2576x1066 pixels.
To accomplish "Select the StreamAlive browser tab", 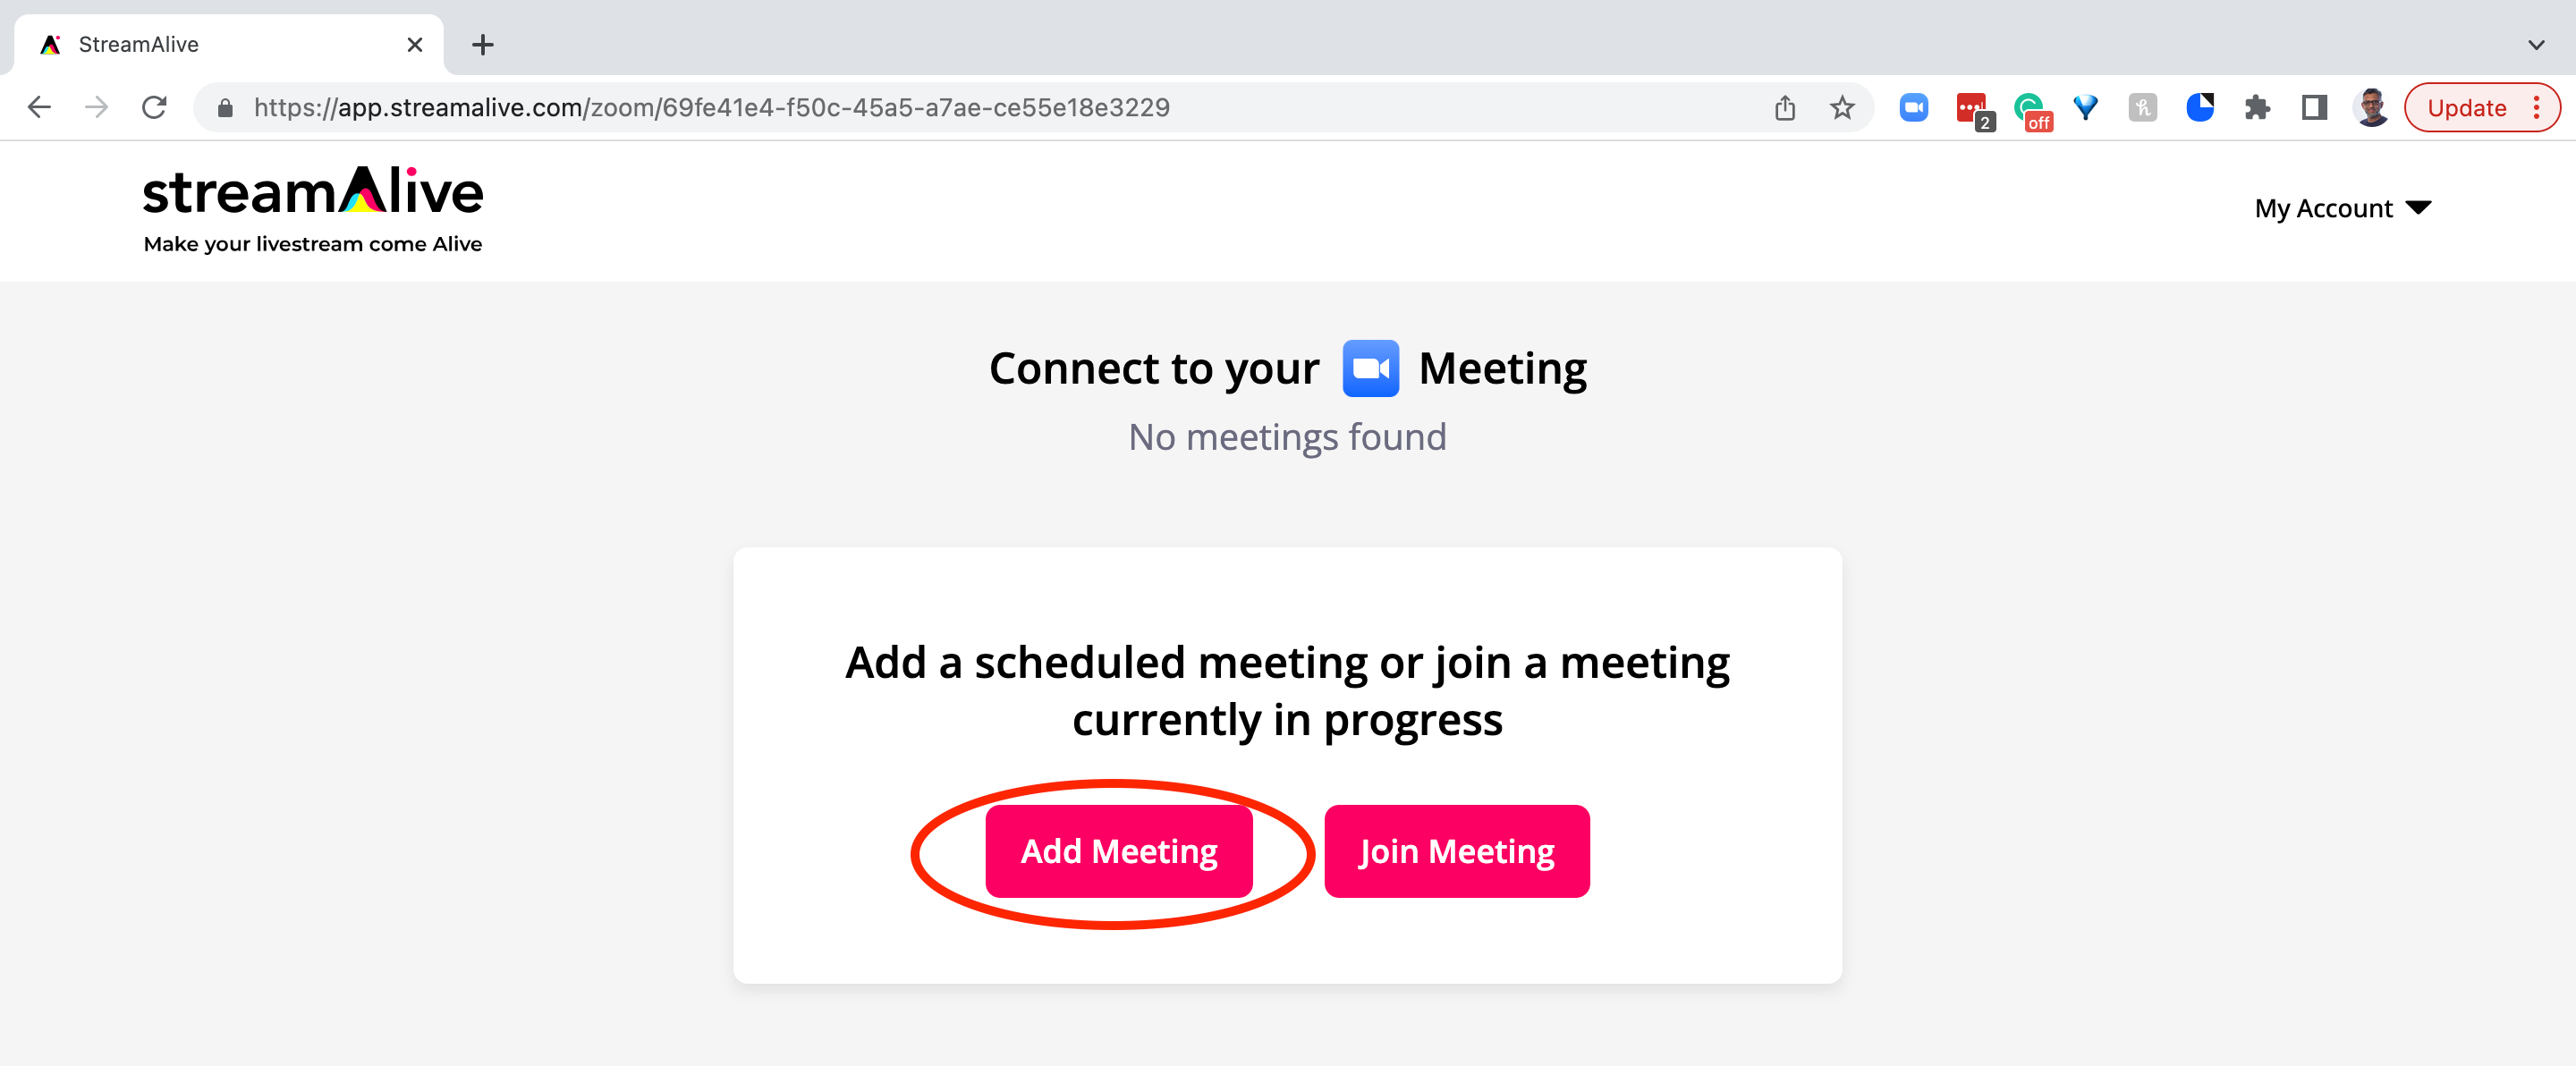I will 229,45.
